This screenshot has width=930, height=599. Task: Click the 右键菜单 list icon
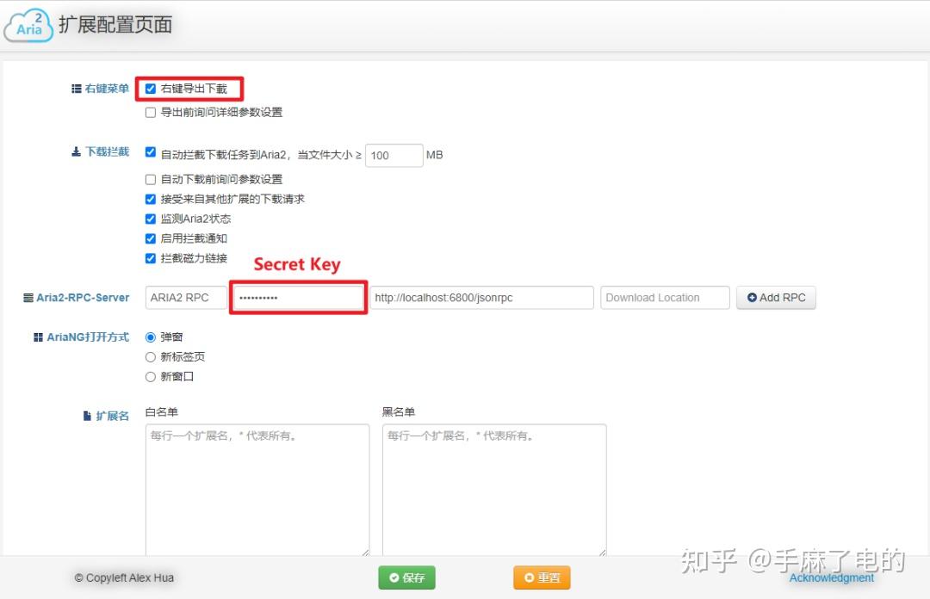(77, 89)
